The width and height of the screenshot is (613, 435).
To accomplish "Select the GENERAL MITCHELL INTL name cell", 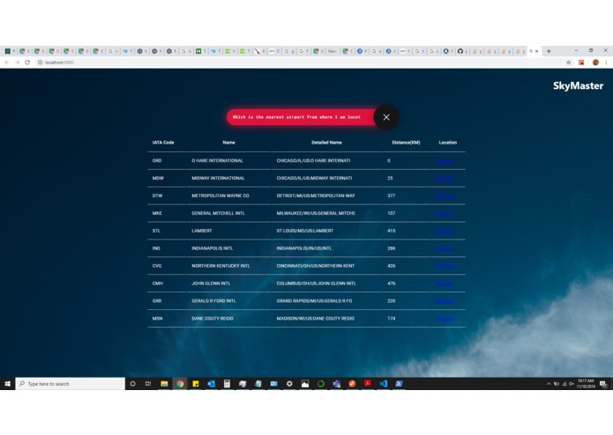I will 218,213.
